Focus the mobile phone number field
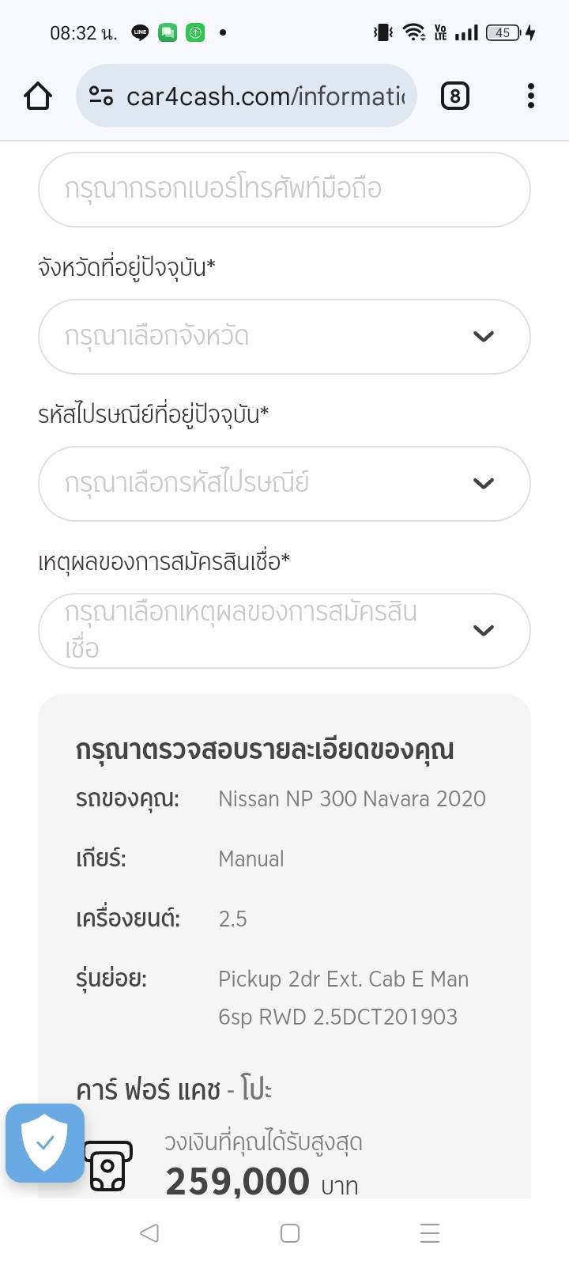 pyautogui.click(x=284, y=190)
